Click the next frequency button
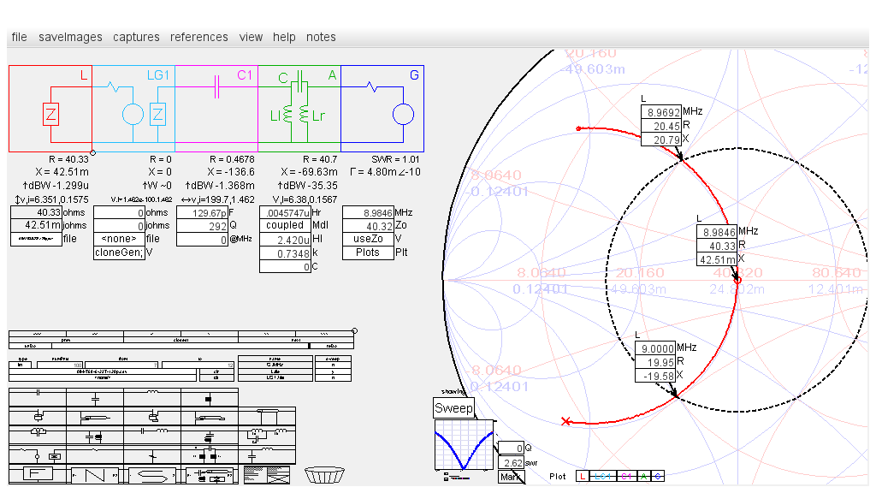 [x=296, y=340]
